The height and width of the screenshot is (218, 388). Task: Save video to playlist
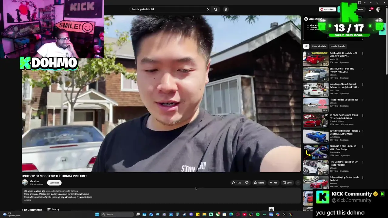pyautogui.click(x=287, y=183)
